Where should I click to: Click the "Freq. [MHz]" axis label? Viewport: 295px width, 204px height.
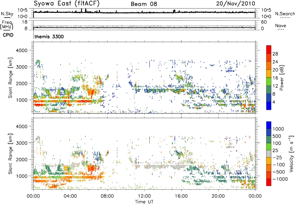[7, 25]
